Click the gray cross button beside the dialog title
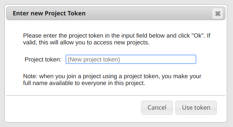 [218, 13]
